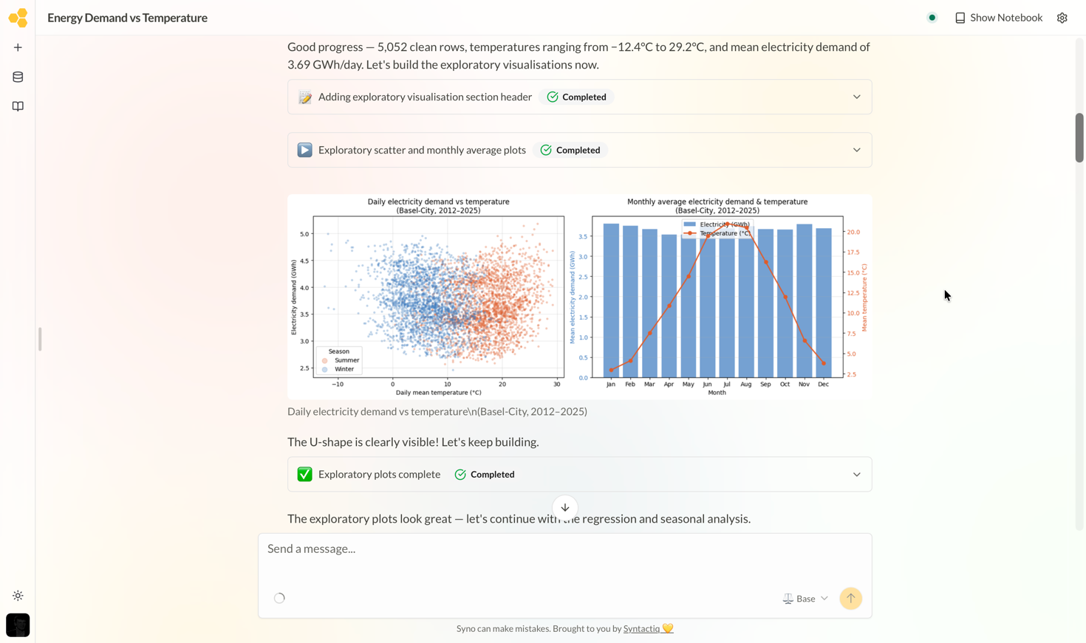The image size is (1086, 643).
Task: Open the Syntactiq link
Action: click(x=642, y=628)
